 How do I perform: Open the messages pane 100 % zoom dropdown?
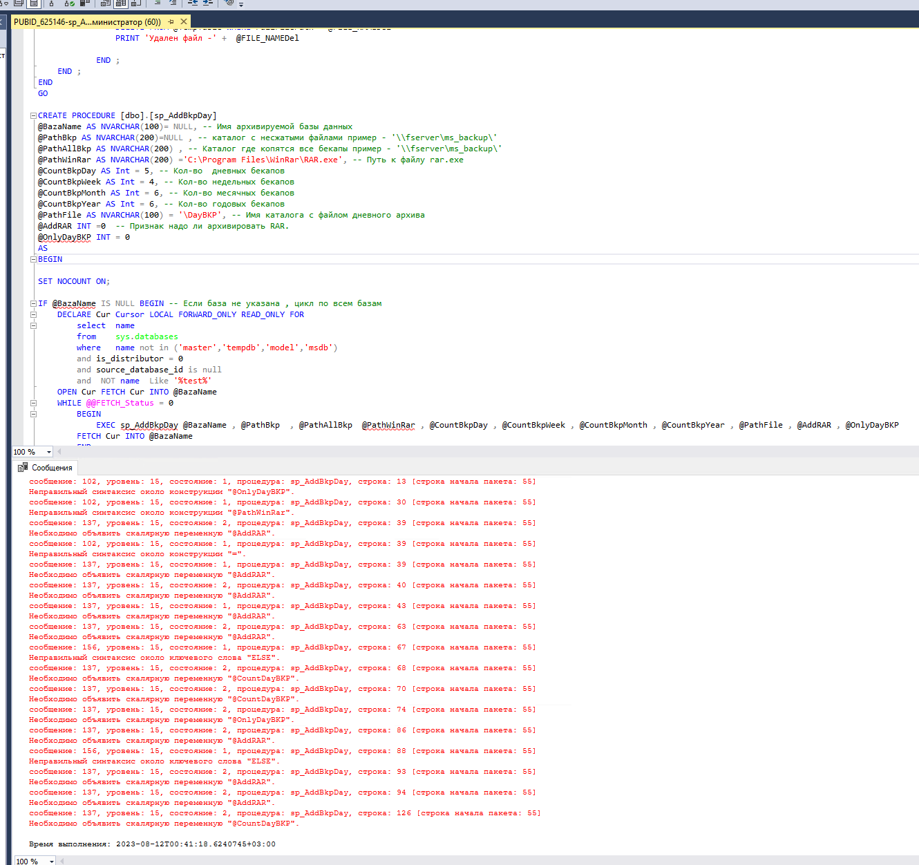pos(51,861)
